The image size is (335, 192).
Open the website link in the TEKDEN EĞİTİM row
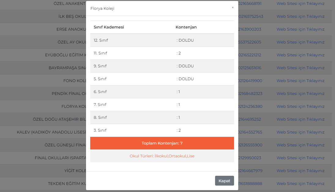(300, 184)
